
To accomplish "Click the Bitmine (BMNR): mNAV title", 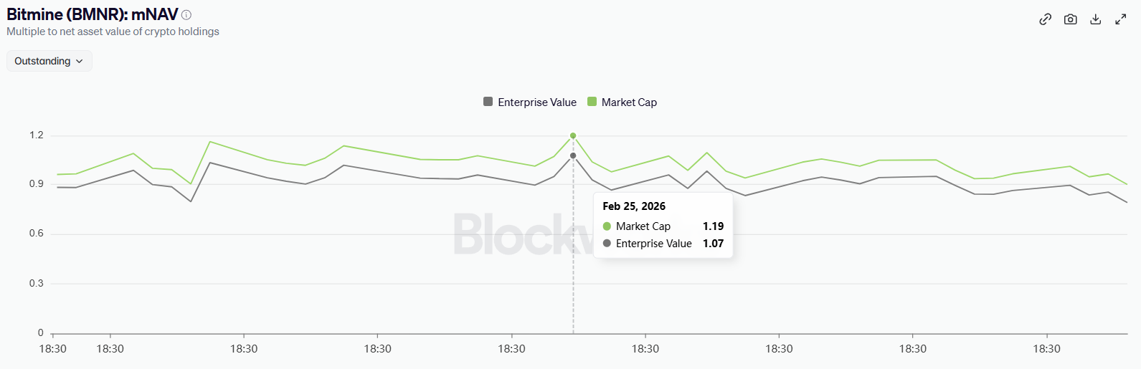I will pos(92,14).
